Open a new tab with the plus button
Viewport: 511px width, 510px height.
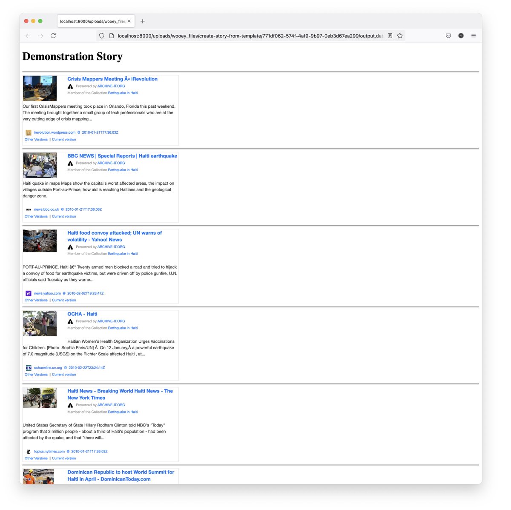point(143,21)
